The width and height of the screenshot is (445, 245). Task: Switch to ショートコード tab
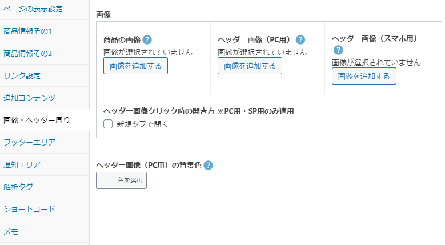click(x=45, y=209)
